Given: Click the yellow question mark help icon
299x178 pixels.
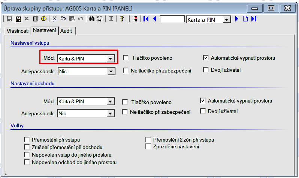Looking at the screenshot, I should click(x=121, y=19).
